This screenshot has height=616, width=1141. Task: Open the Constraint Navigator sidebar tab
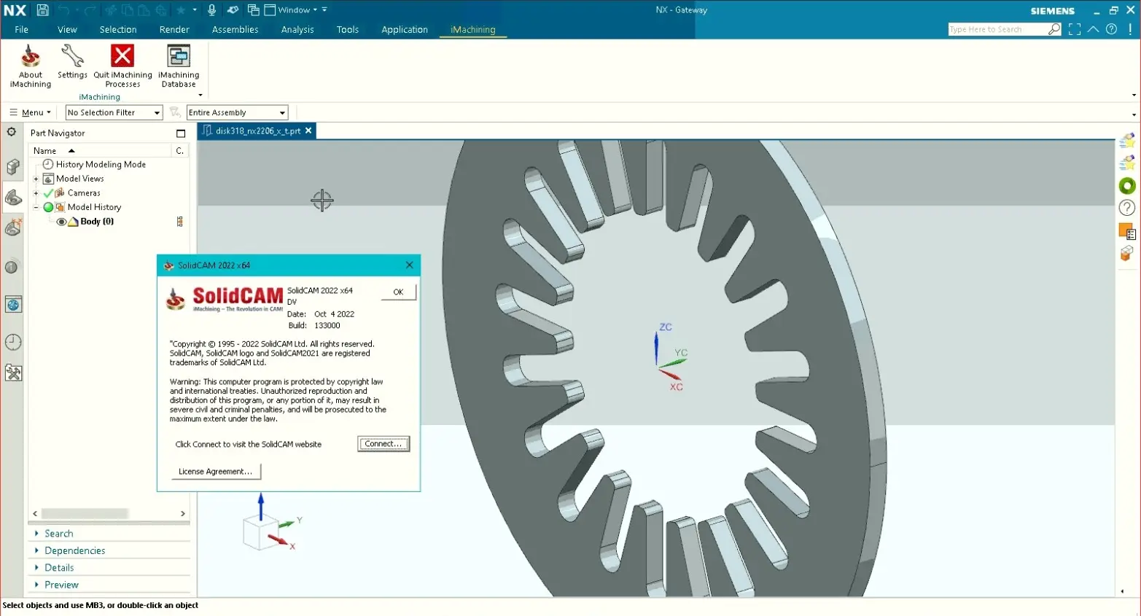(13, 228)
